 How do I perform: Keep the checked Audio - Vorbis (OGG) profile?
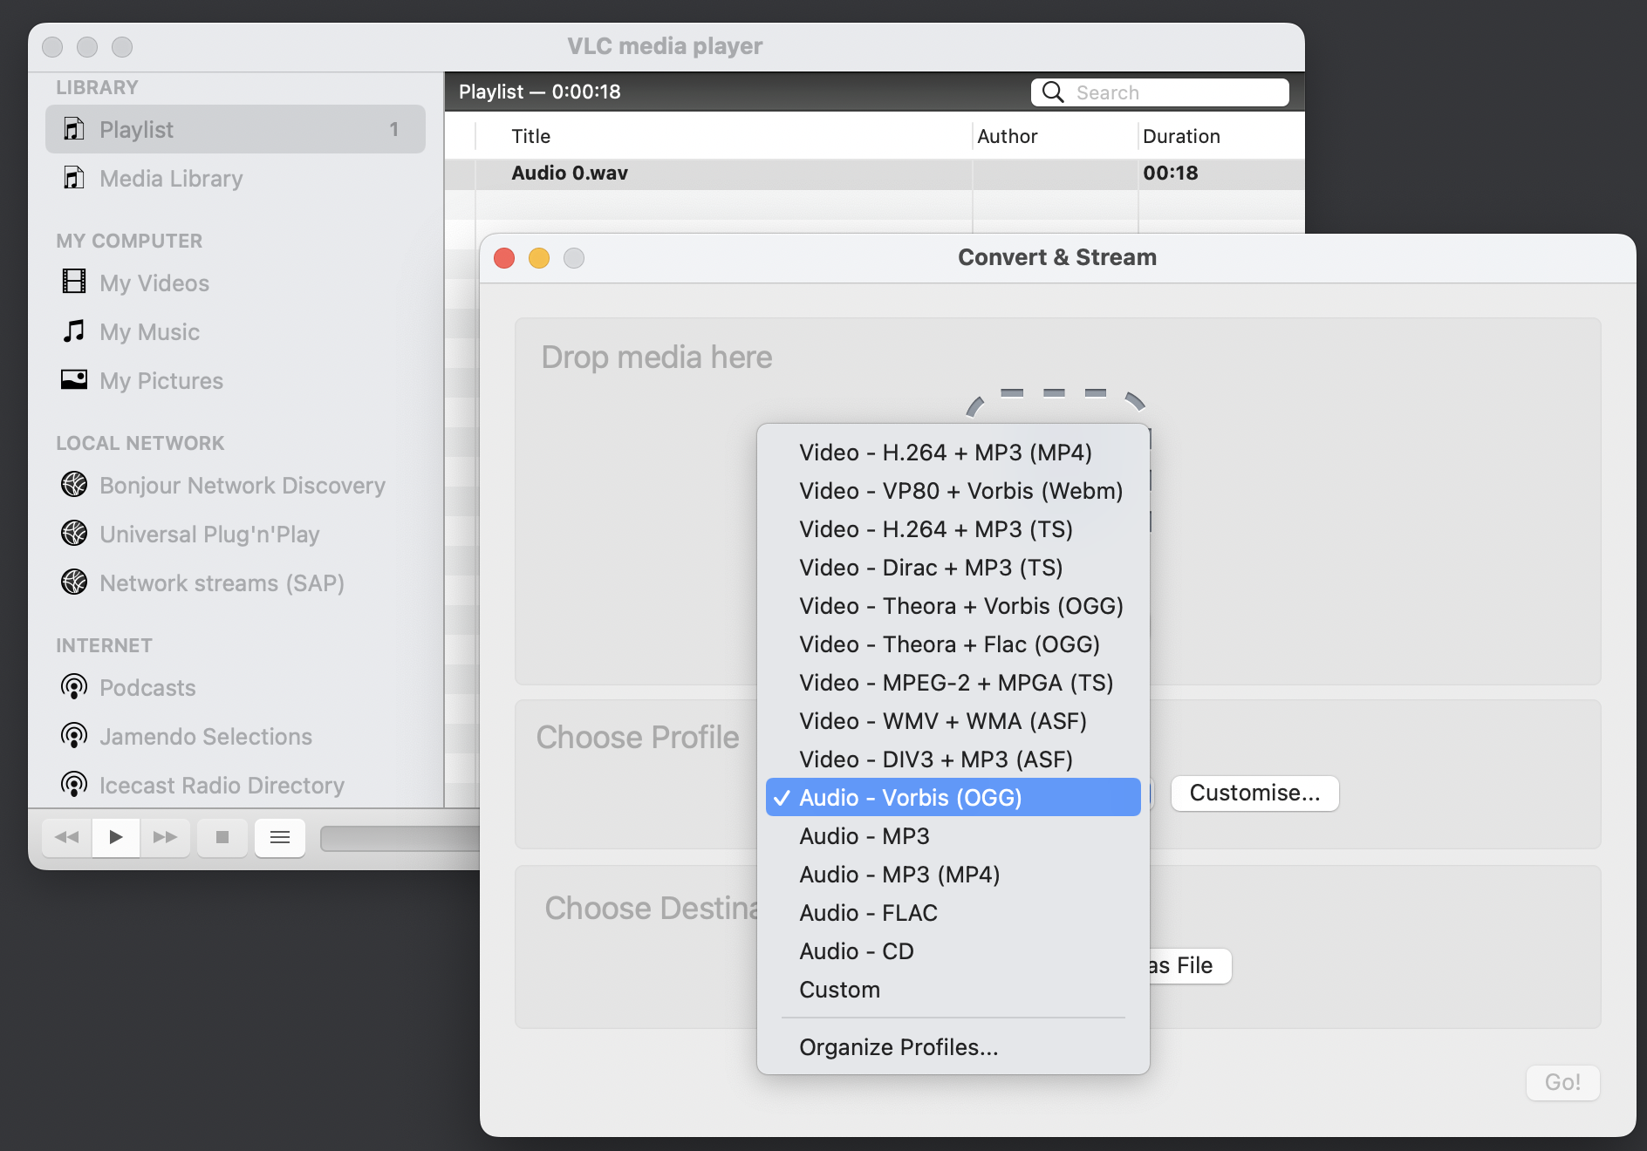tap(953, 797)
